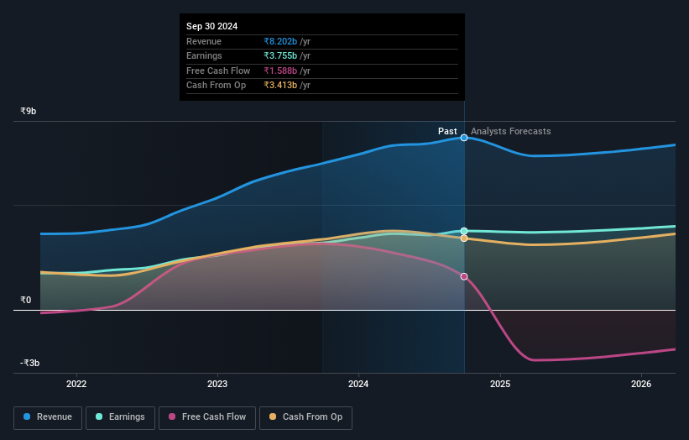The width and height of the screenshot is (689, 440).
Task: Click the Past label on chart
Action: coord(447,132)
